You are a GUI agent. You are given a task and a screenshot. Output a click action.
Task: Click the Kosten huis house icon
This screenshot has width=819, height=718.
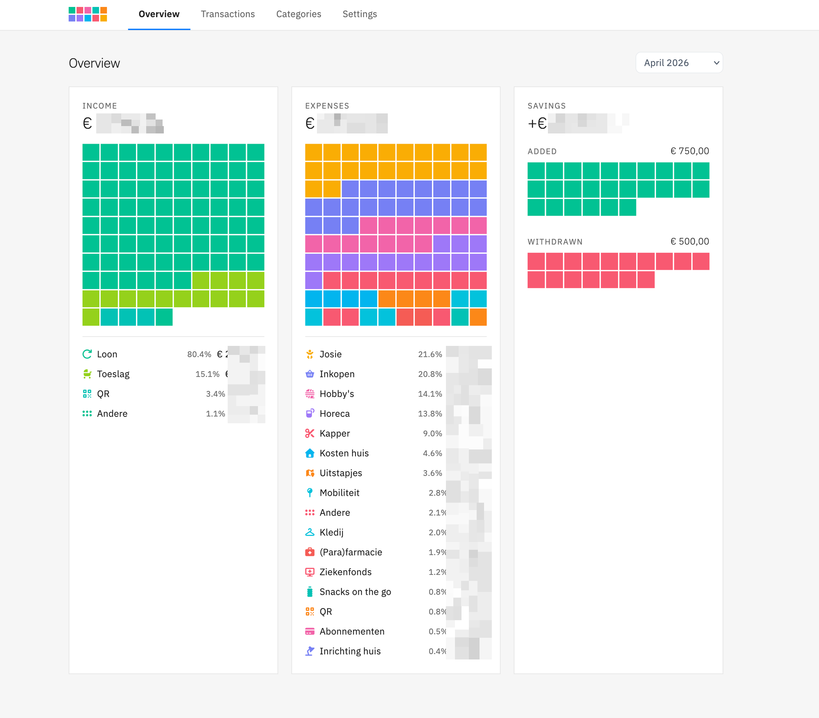tap(310, 453)
